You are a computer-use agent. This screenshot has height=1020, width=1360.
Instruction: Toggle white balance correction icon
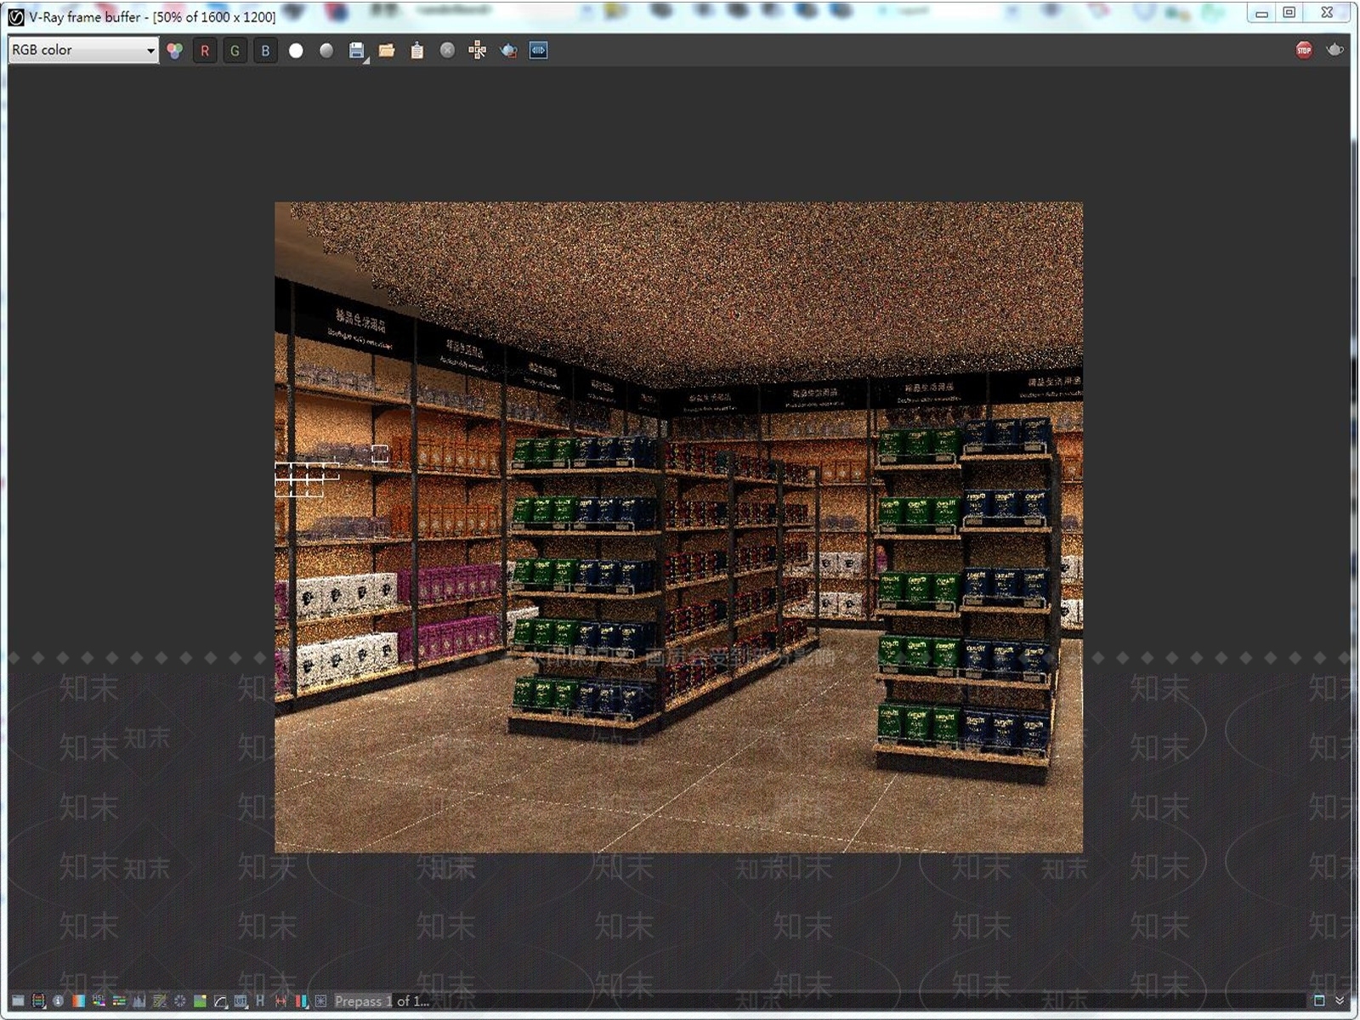78,1000
